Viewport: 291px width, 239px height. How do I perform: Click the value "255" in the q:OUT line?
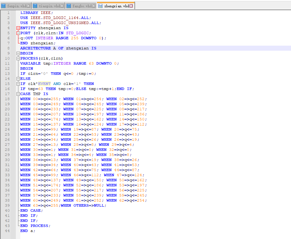(74, 38)
